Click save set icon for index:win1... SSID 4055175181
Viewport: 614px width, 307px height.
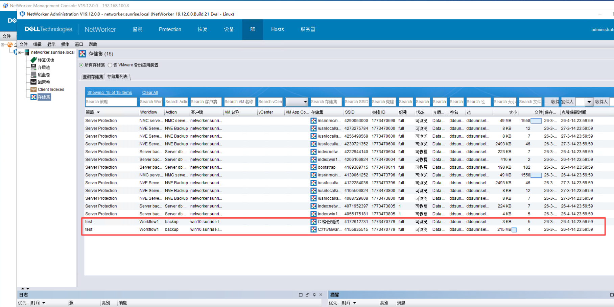[313, 214]
